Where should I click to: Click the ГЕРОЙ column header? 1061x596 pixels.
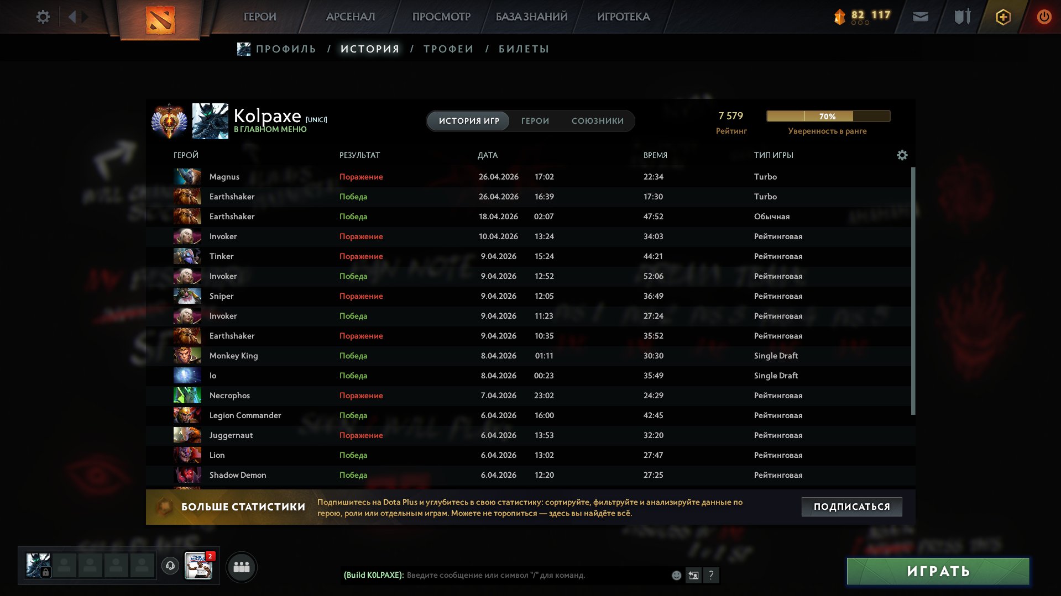click(x=186, y=155)
